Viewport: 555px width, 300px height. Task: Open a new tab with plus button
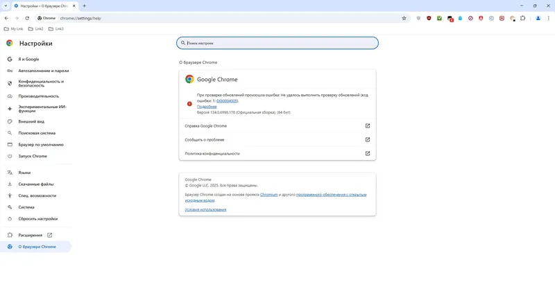(x=84, y=6)
